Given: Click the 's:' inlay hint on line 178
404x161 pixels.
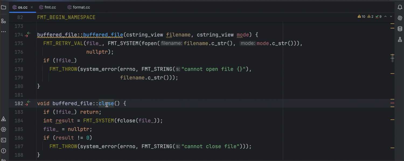Looking at the screenshot, I should 178,69.
